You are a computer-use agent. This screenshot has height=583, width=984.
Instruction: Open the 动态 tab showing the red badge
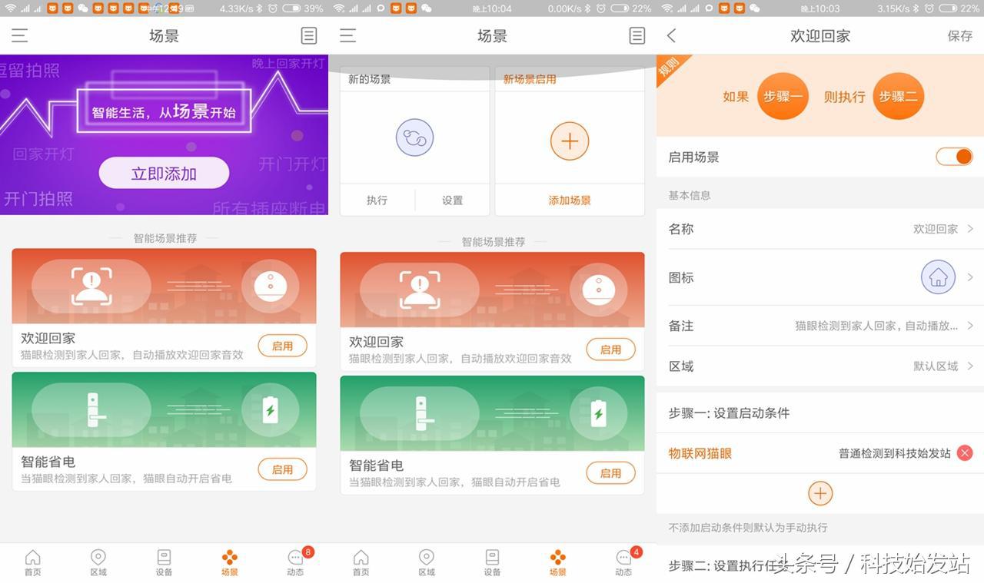pyautogui.click(x=295, y=561)
